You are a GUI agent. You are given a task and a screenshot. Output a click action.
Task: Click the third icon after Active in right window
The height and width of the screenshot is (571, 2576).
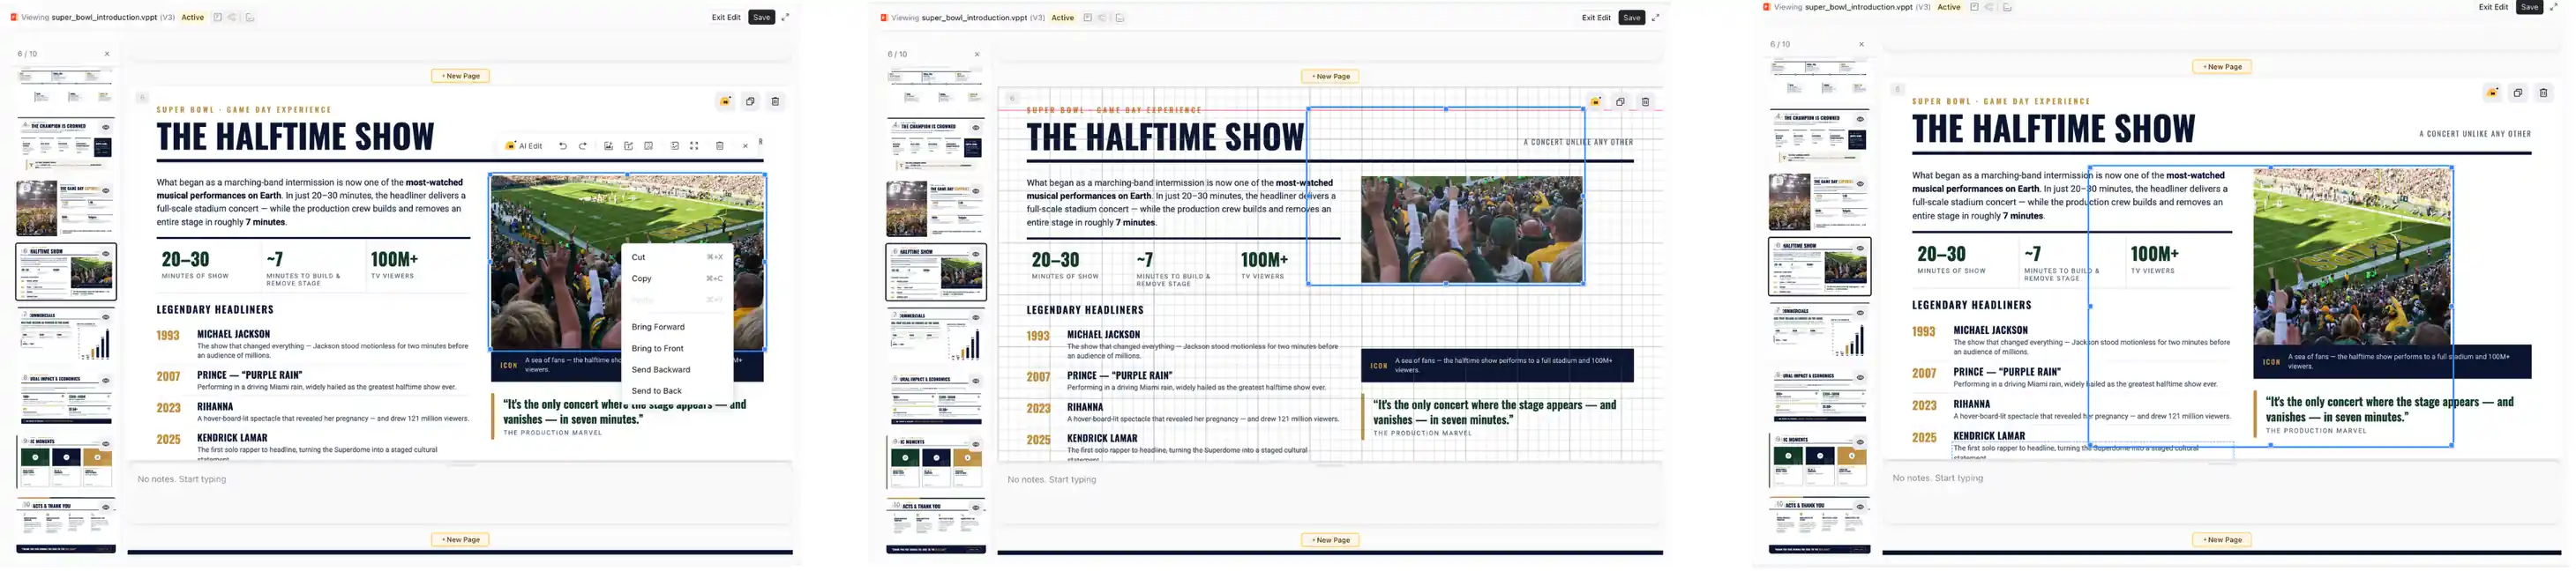[x=2007, y=7]
